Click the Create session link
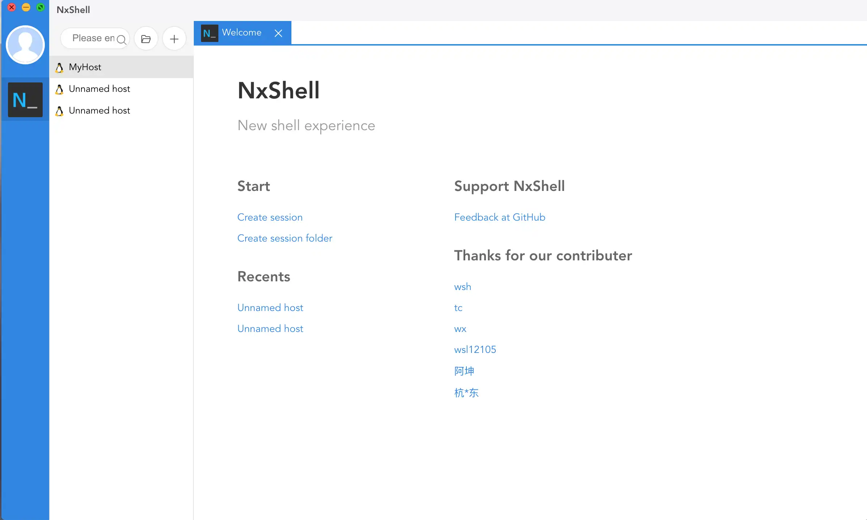 point(270,217)
